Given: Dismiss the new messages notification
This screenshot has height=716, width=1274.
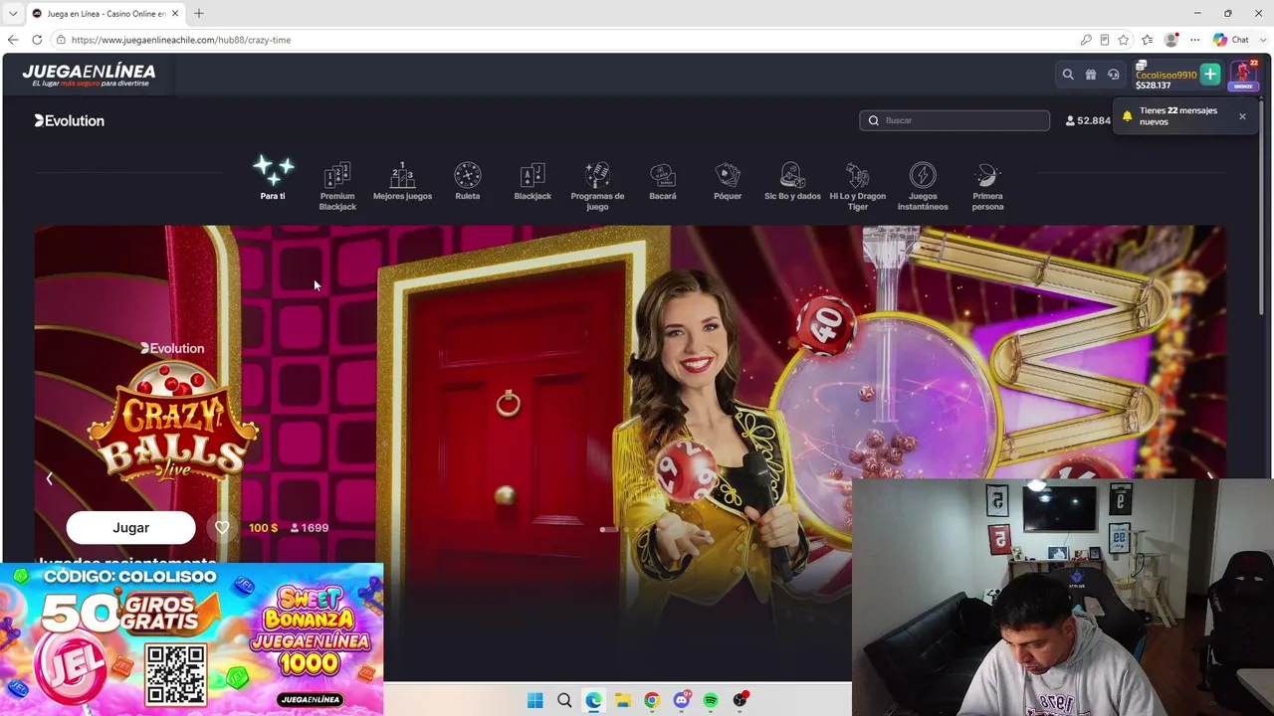Looking at the screenshot, I should [x=1242, y=116].
